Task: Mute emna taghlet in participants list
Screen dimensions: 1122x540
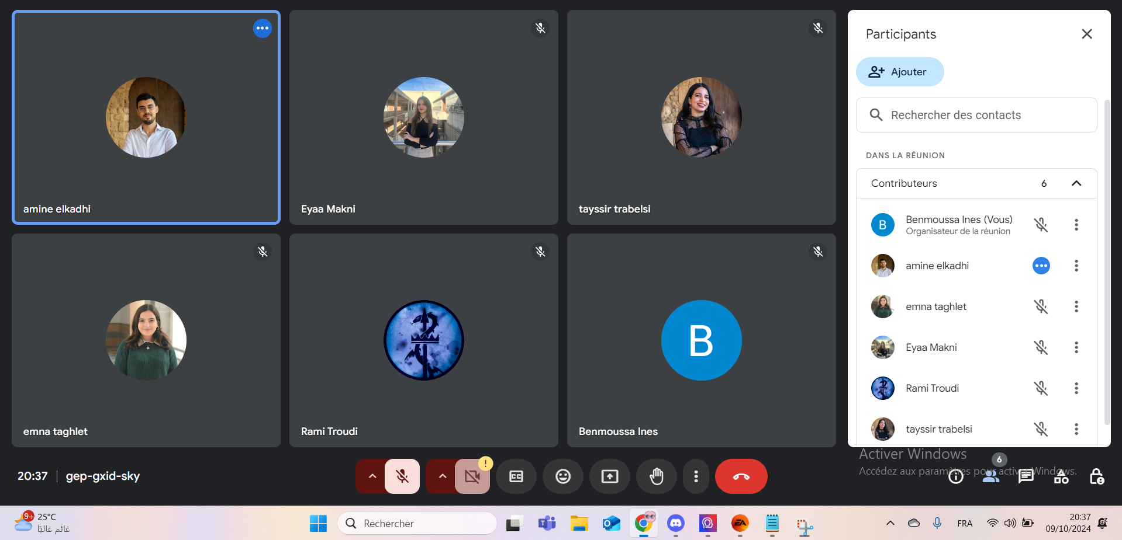Action: point(1041,306)
